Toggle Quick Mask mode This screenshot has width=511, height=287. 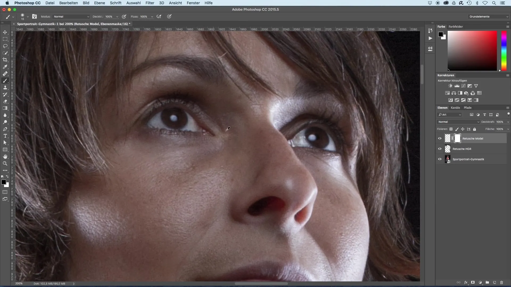[5, 192]
